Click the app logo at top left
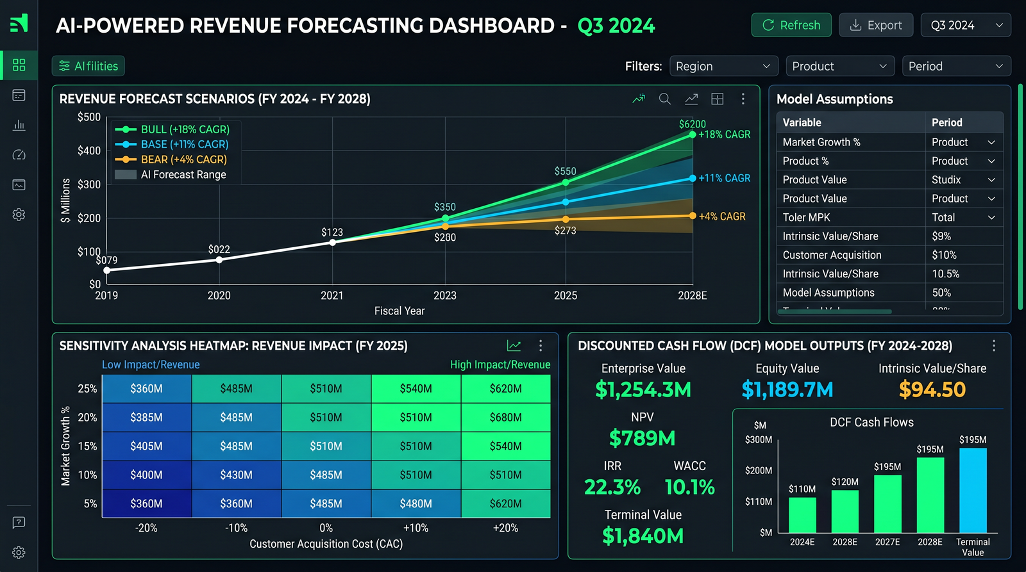 (x=19, y=23)
